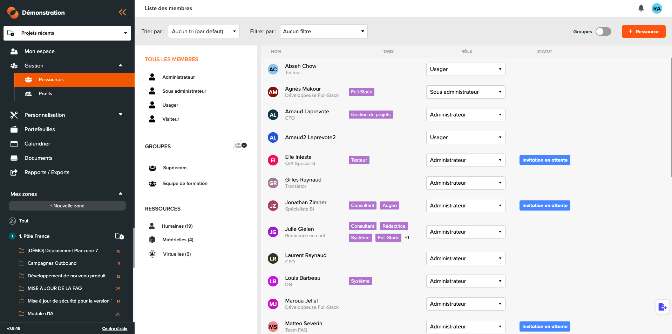Click the export icon at bottom right

(x=662, y=307)
